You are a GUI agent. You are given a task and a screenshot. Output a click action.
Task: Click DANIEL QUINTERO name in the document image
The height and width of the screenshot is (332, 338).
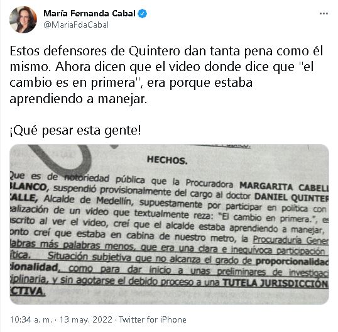pos(292,197)
